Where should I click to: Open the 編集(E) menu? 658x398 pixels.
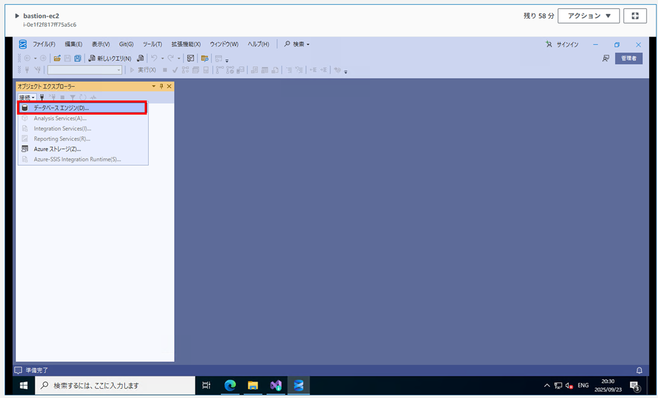coord(74,44)
